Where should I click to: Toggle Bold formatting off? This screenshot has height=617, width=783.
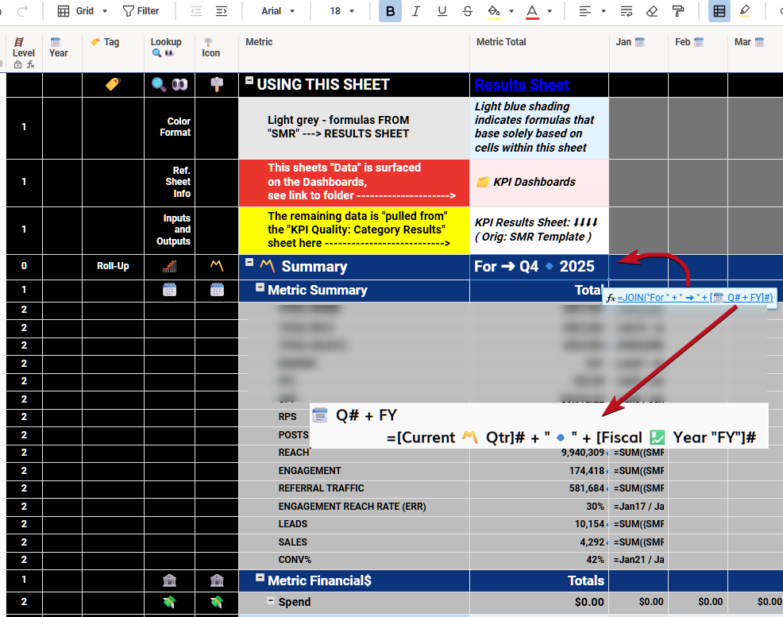[x=390, y=11]
